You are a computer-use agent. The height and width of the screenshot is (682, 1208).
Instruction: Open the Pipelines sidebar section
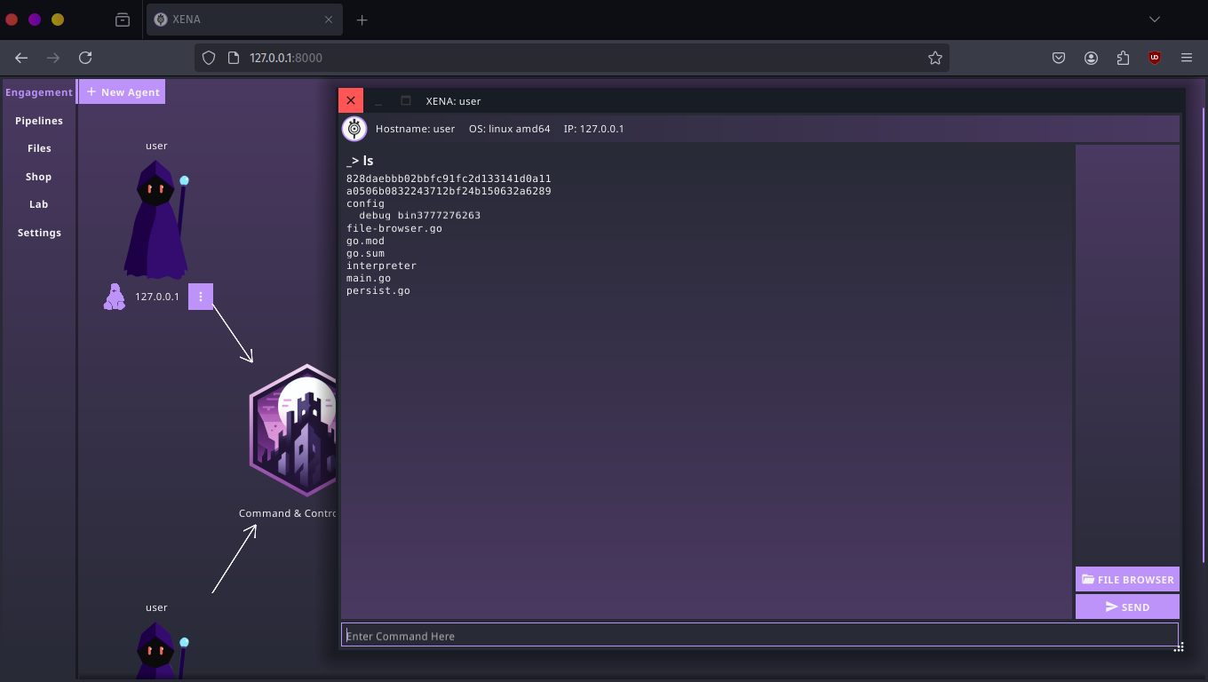(x=39, y=121)
